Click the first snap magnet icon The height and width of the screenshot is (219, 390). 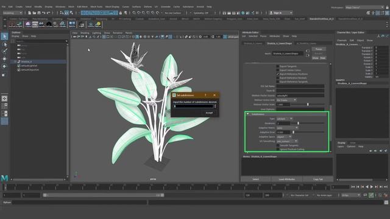134,13
